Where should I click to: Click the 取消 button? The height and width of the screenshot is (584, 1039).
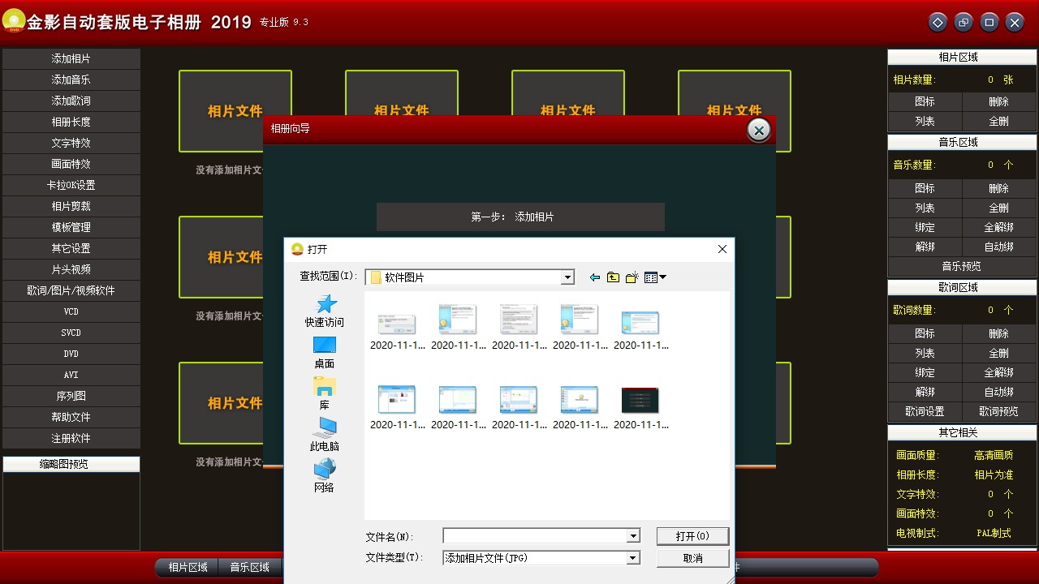pos(692,558)
